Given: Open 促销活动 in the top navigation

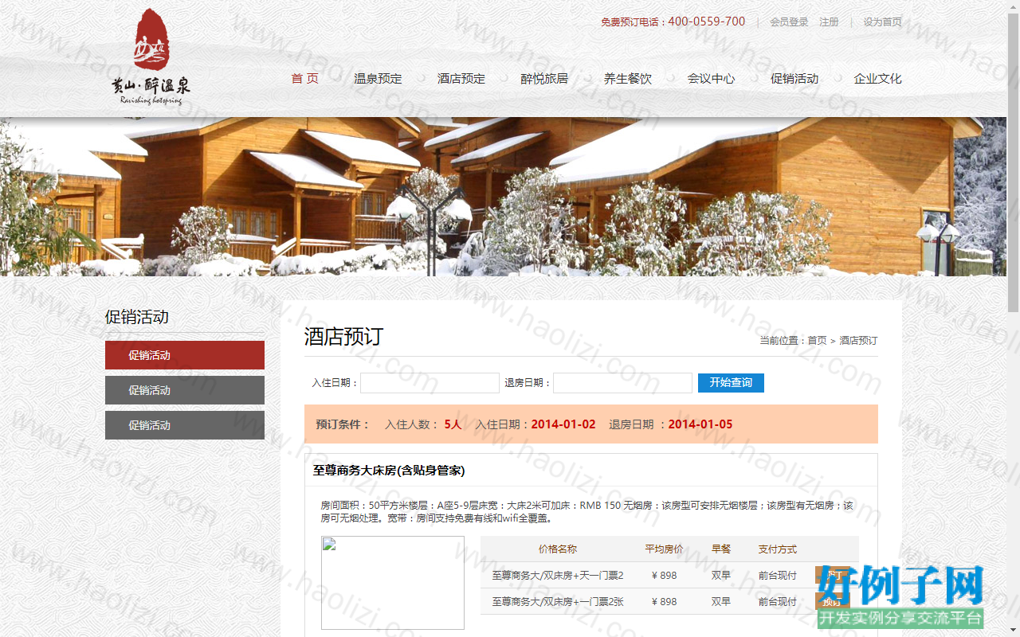Looking at the screenshot, I should pyautogui.click(x=794, y=79).
